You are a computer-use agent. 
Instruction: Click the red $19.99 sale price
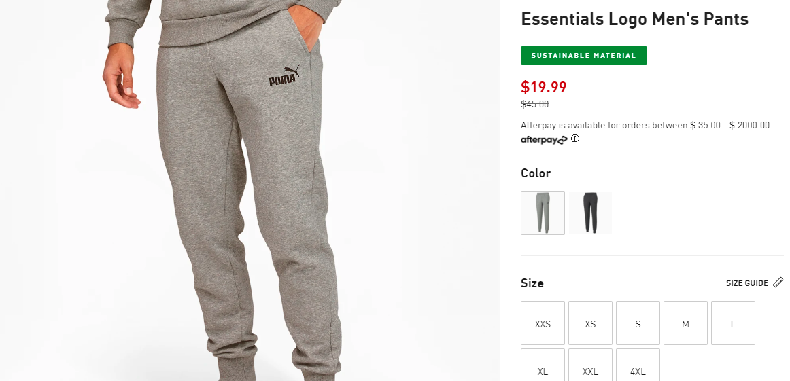click(x=544, y=87)
